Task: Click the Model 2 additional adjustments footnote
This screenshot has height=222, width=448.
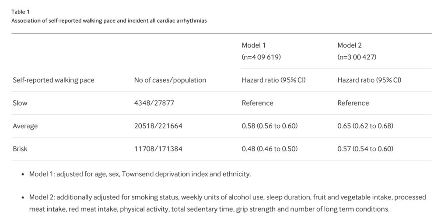Action: point(227,203)
